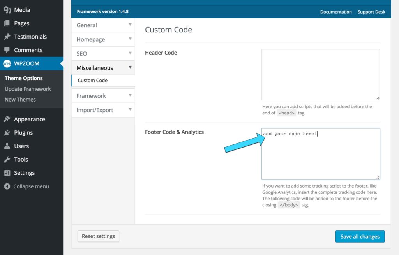Open New Themes submenu link
The image size is (399, 255).
20,100
